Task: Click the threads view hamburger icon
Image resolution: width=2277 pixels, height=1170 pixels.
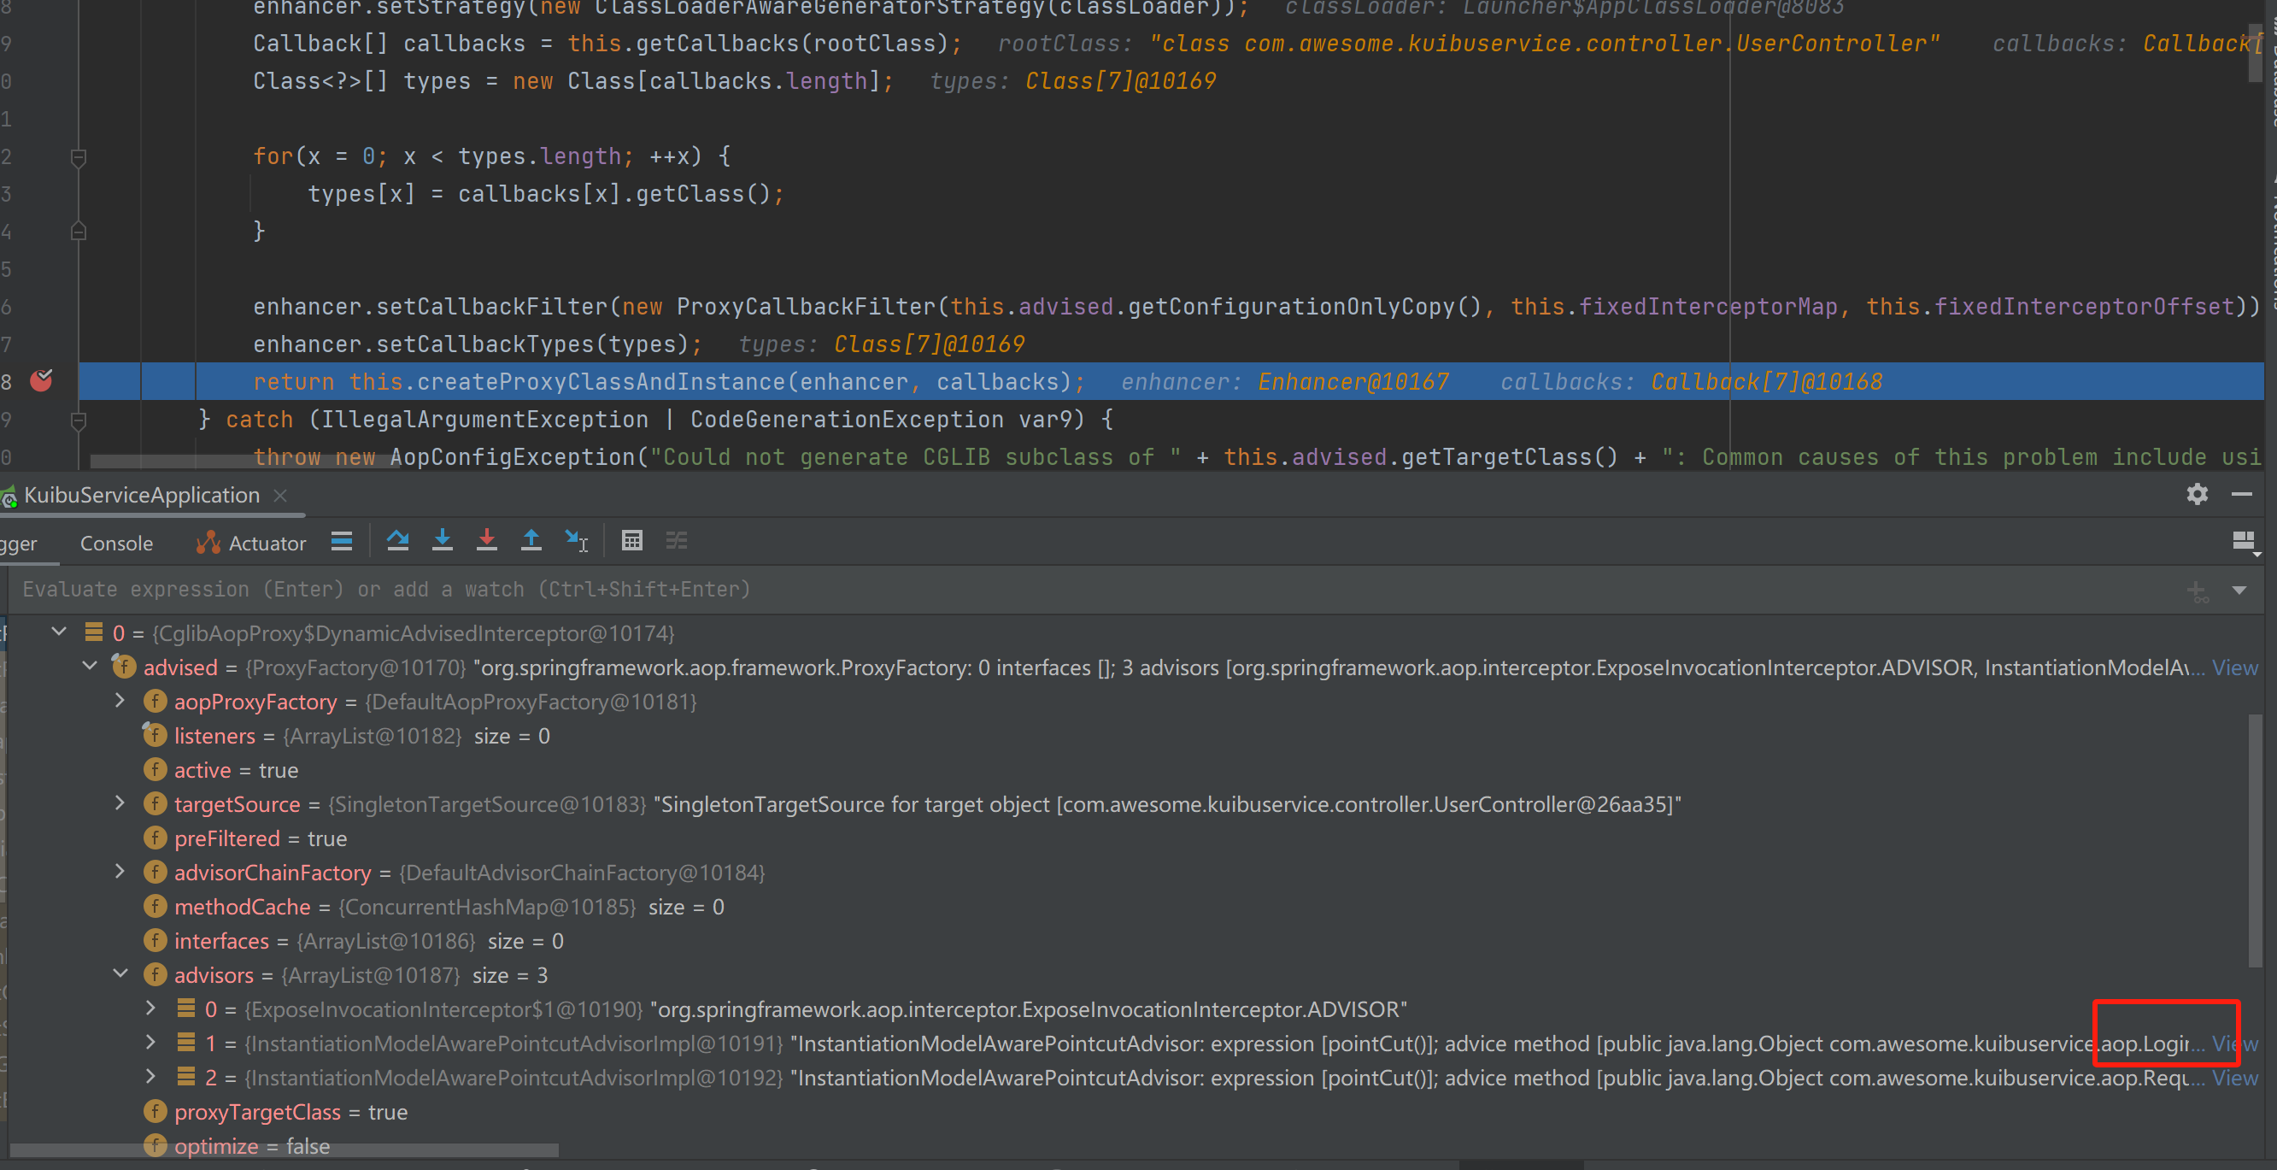Action: pyautogui.click(x=341, y=540)
